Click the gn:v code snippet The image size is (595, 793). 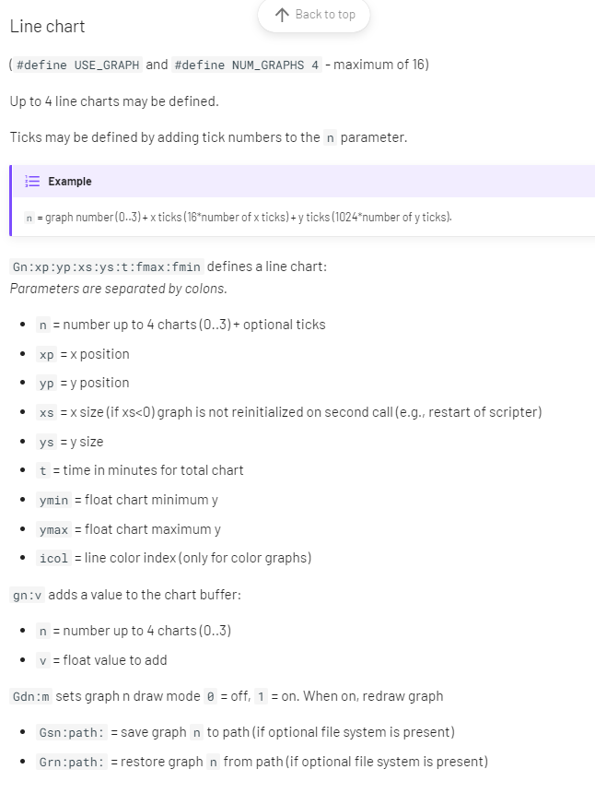coord(27,596)
